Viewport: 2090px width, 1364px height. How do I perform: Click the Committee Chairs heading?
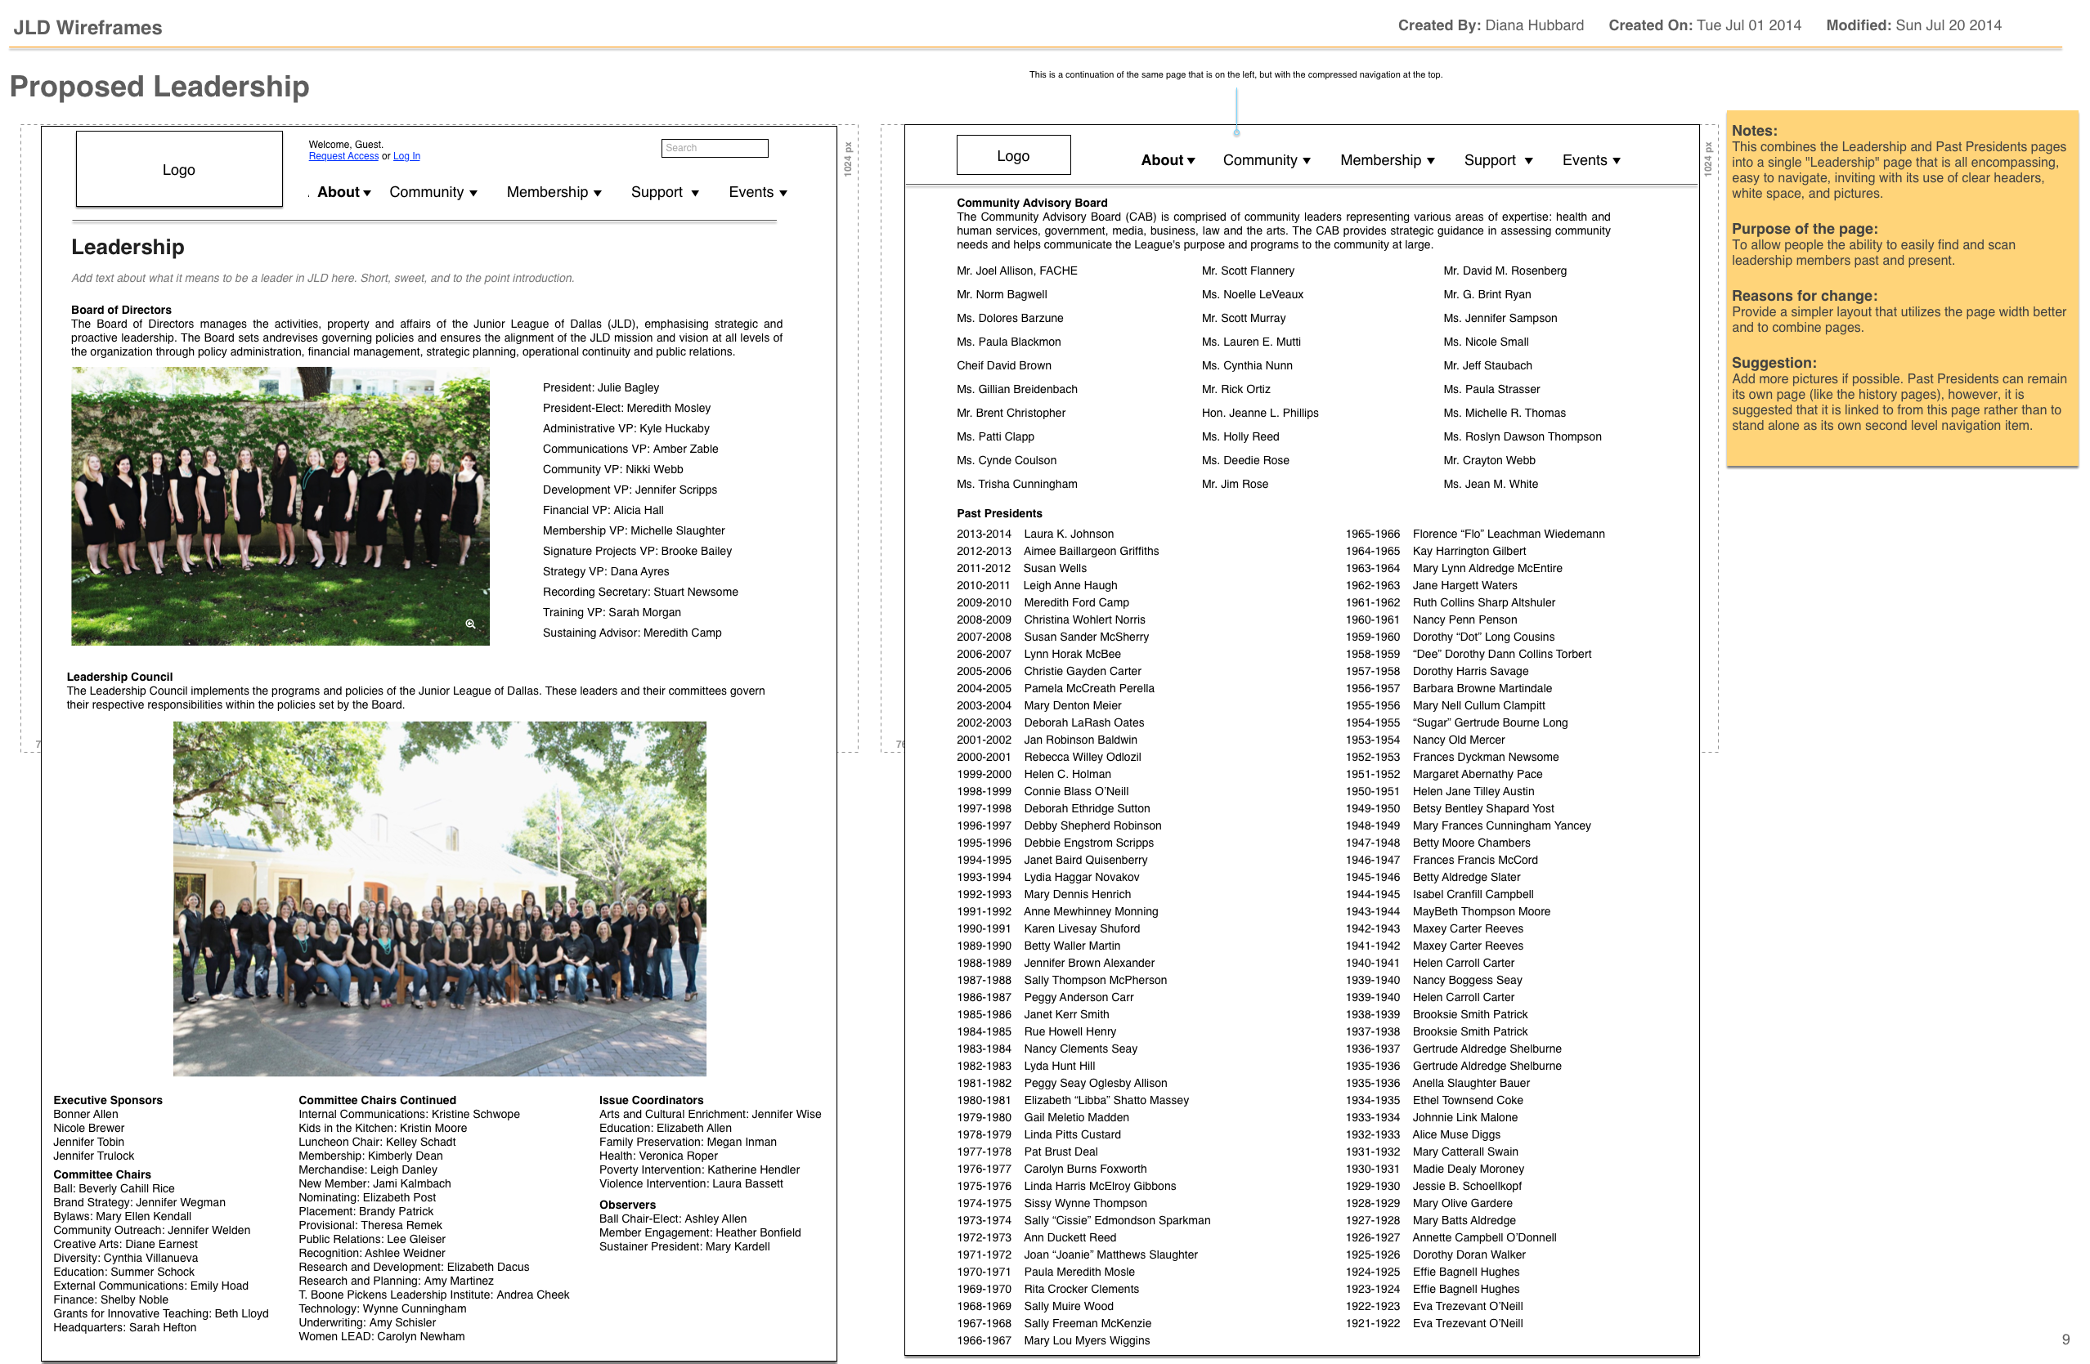point(102,1174)
